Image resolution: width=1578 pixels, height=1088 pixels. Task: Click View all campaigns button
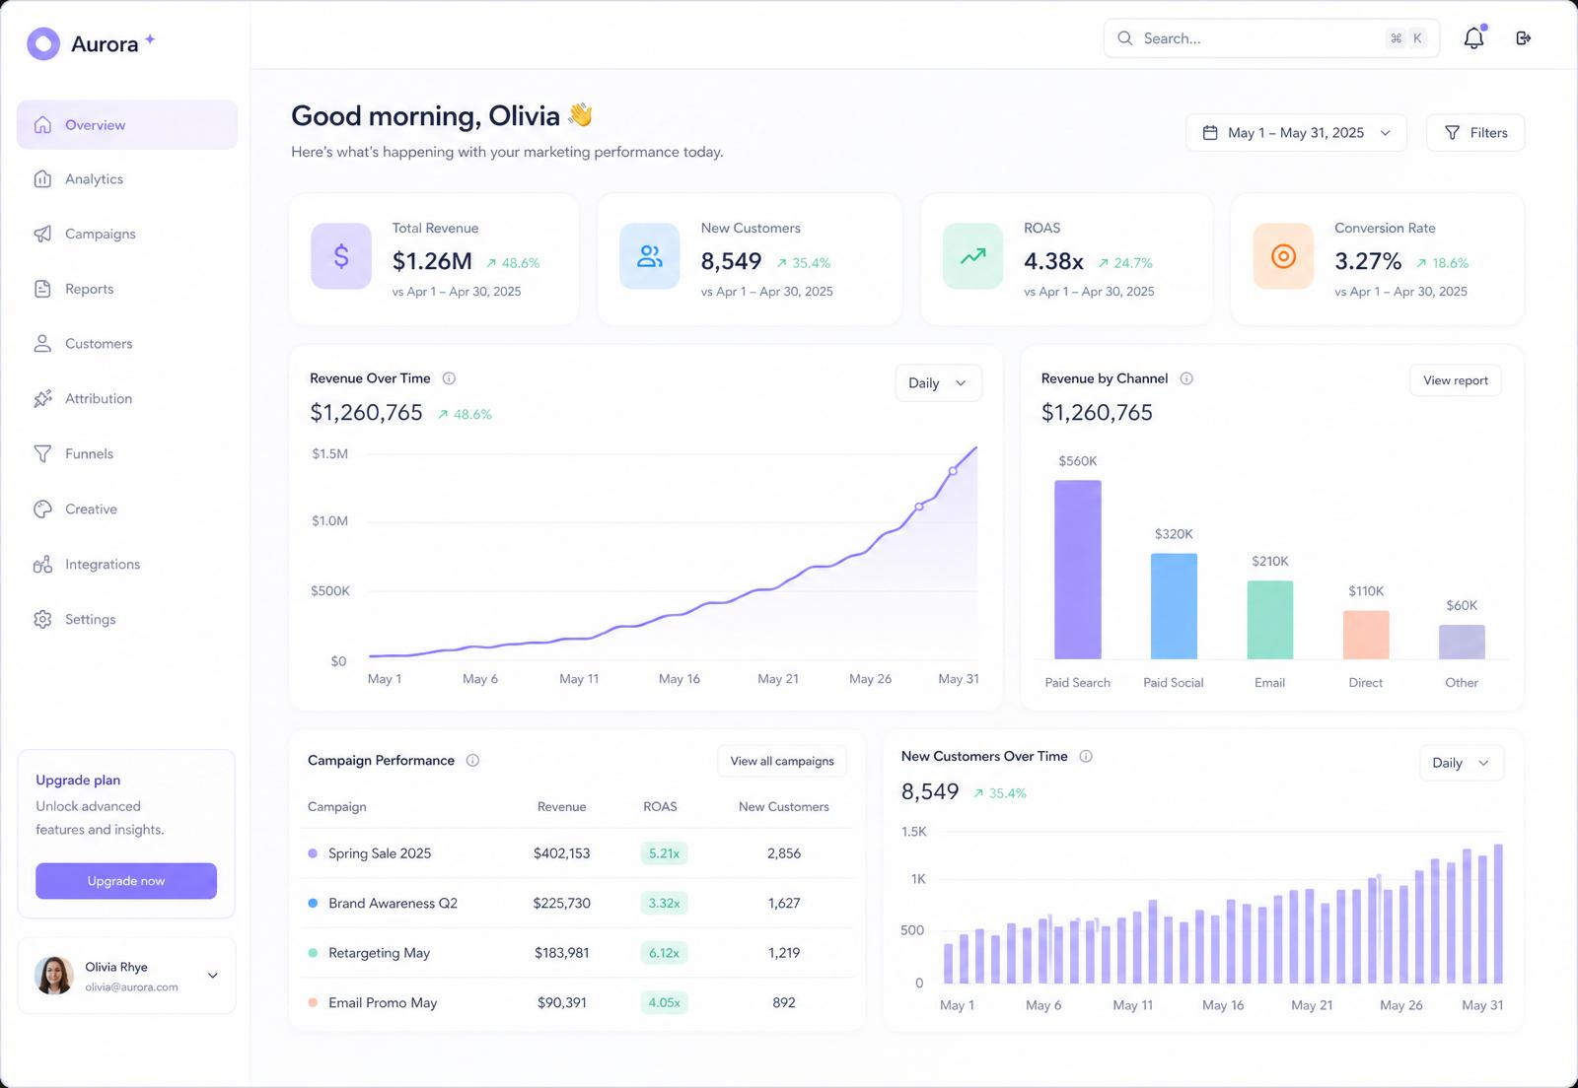(782, 761)
